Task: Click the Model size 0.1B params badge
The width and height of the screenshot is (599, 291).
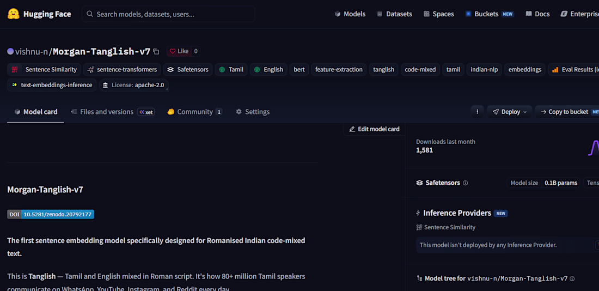Action: pyautogui.click(x=543, y=183)
